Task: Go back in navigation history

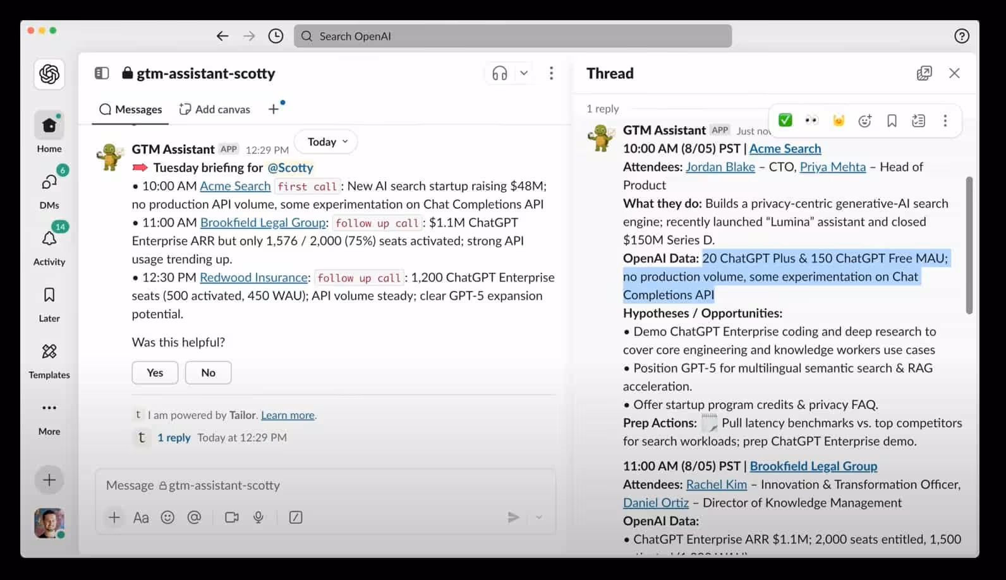Action: point(222,36)
